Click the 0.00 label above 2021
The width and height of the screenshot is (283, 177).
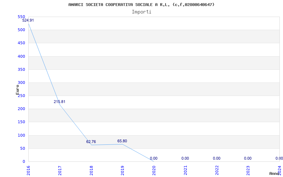[x=185, y=158]
